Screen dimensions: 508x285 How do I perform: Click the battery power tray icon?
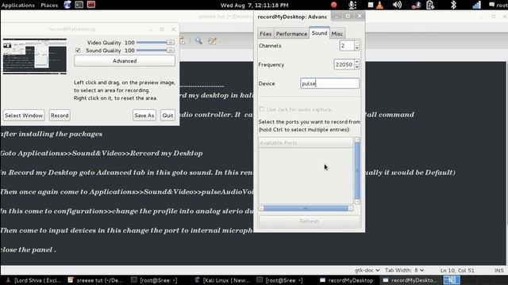430,5
